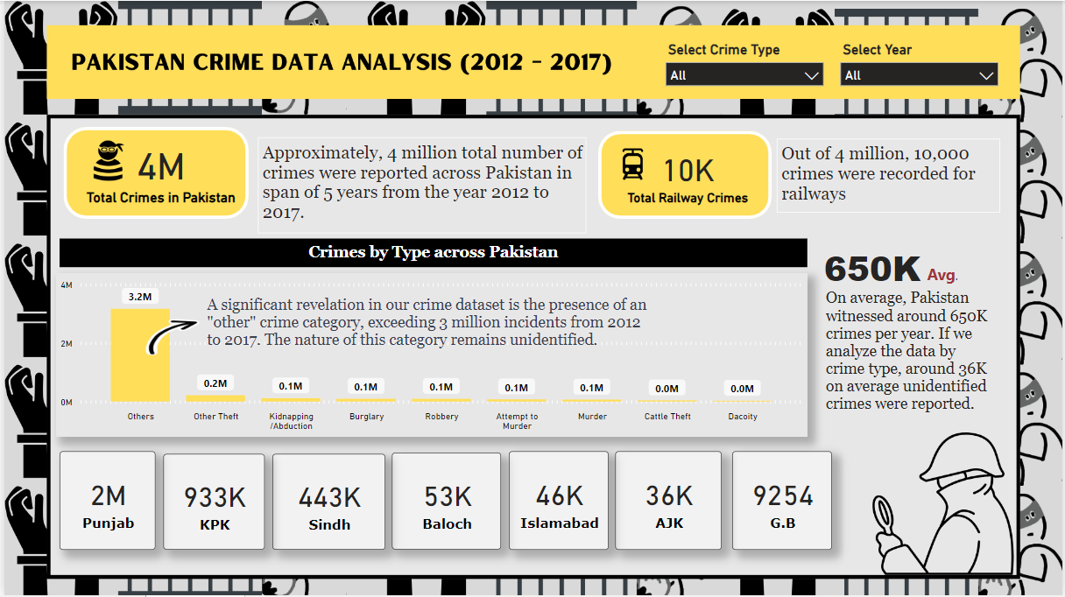Click the yellow Others bar in chart
The width and height of the screenshot is (1065, 597).
click(x=140, y=355)
